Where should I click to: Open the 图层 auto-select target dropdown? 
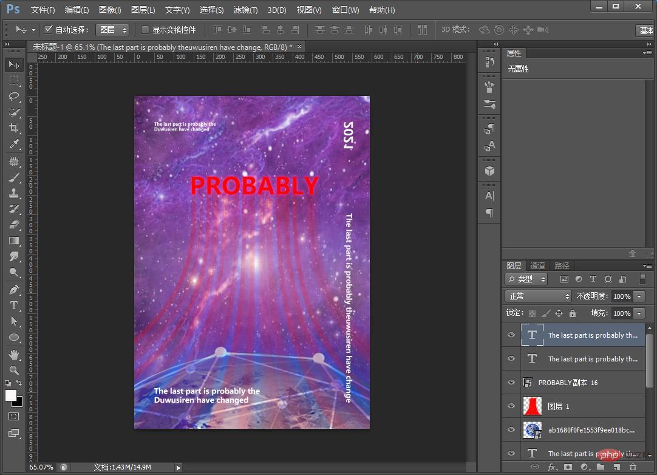point(112,30)
